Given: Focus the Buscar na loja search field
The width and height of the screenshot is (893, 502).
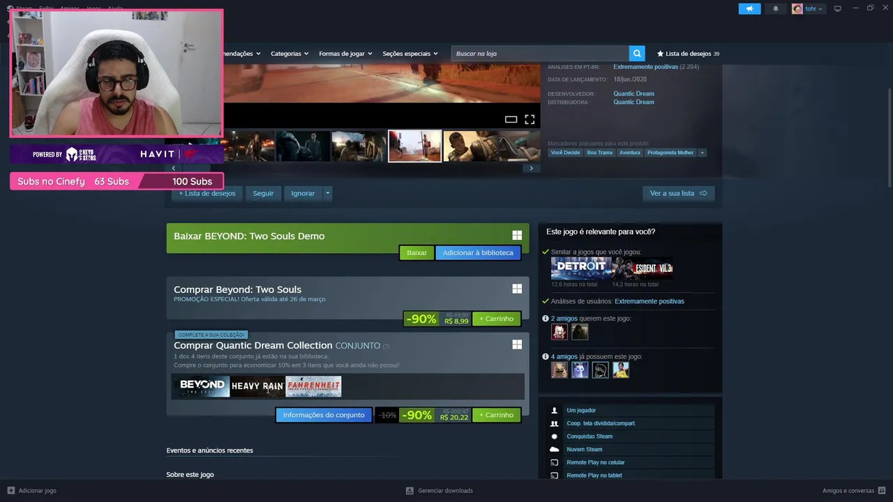Looking at the screenshot, I should pyautogui.click(x=540, y=54).
